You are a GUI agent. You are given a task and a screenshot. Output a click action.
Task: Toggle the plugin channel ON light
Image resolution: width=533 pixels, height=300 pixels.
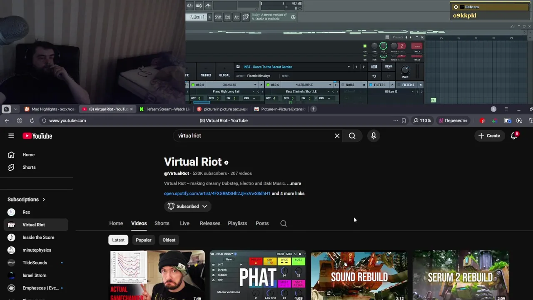point(365,46)
